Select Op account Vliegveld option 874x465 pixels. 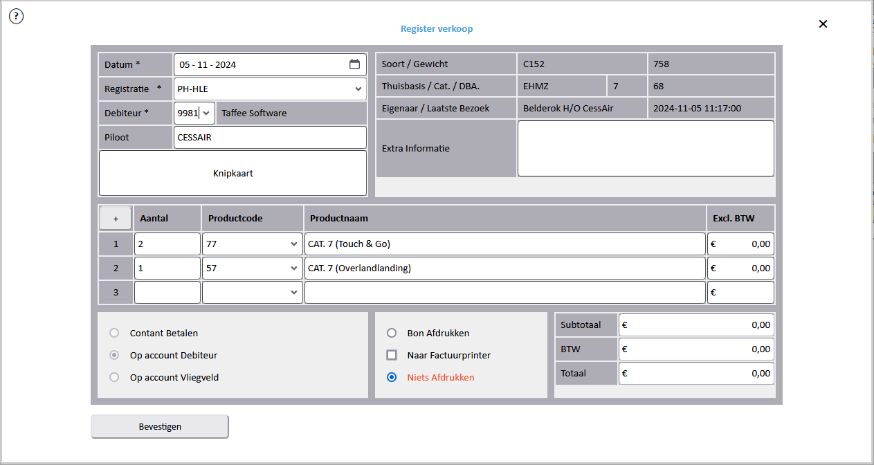[115, 377]
